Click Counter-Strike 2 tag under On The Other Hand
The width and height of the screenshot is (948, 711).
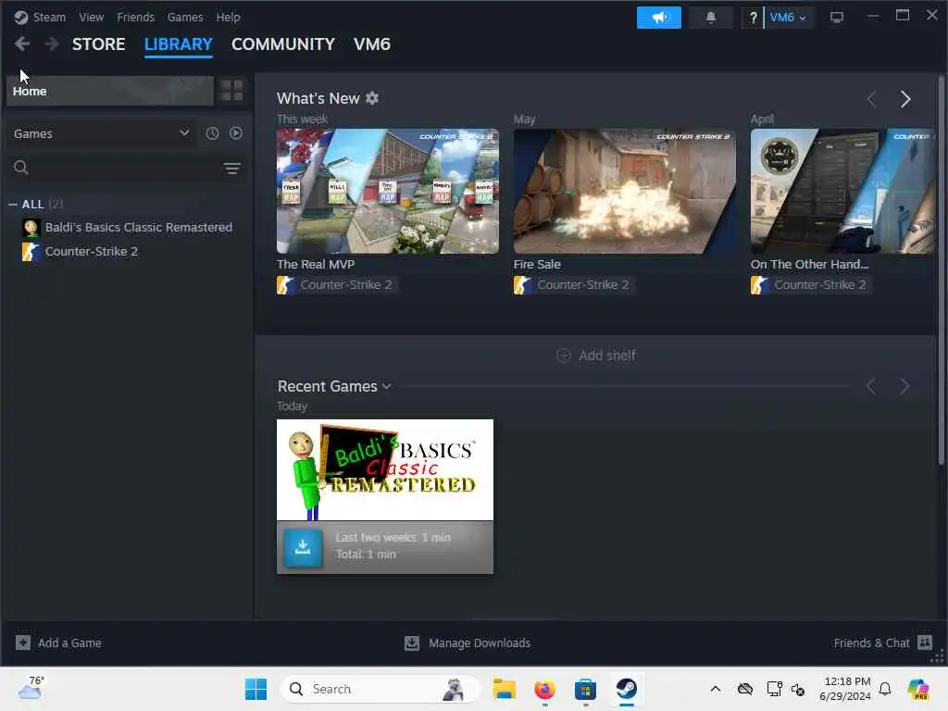809,285
